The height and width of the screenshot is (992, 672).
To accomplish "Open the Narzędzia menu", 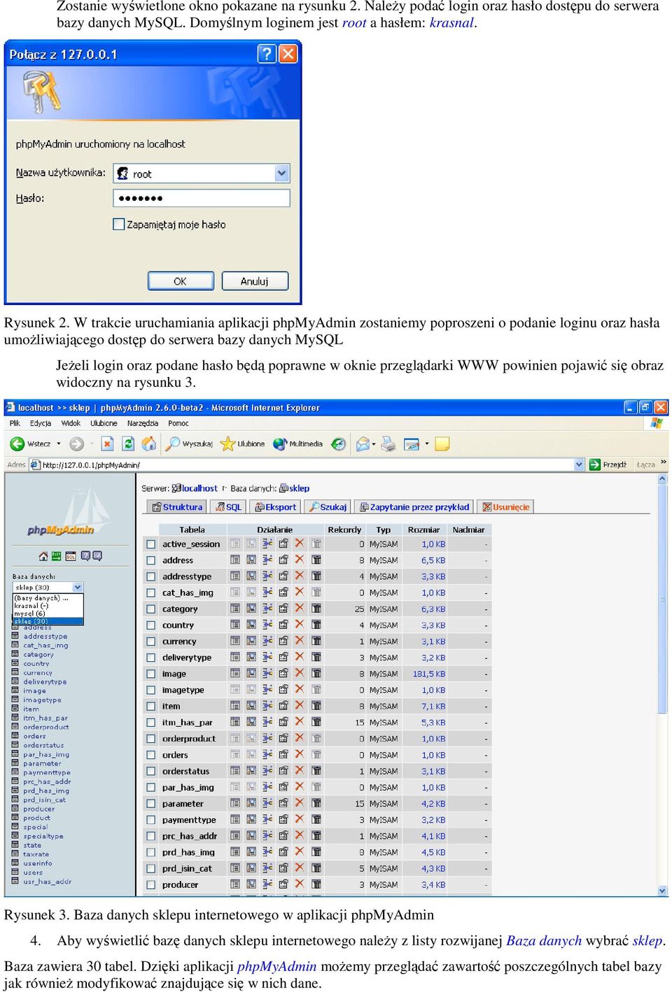I will (142, 423).
